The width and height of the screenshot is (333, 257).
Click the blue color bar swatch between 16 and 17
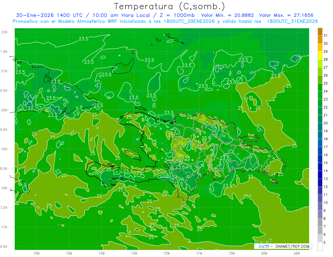(x=320, y=151)
